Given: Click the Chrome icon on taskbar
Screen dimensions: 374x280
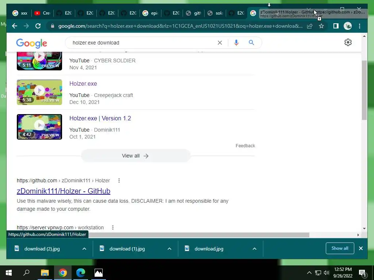Looking at the screenshot, I should [x=63, y=273].
